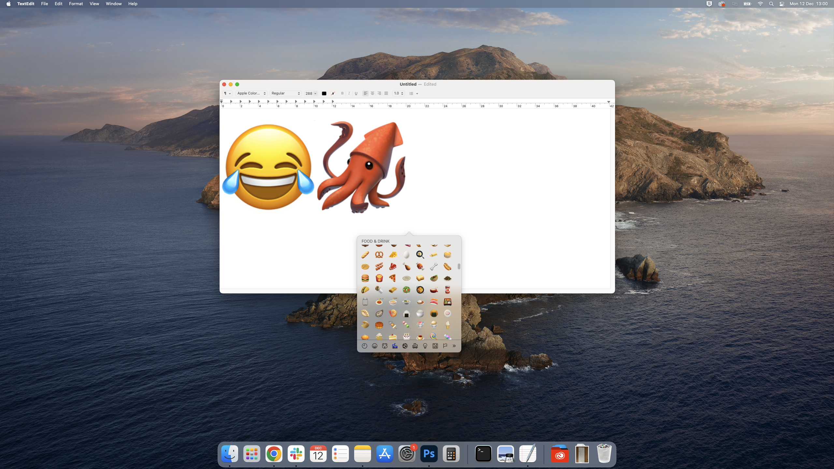Switch to Animals & Nature emoji category
The image size is (834, 469).
click(x=385, y=346)
